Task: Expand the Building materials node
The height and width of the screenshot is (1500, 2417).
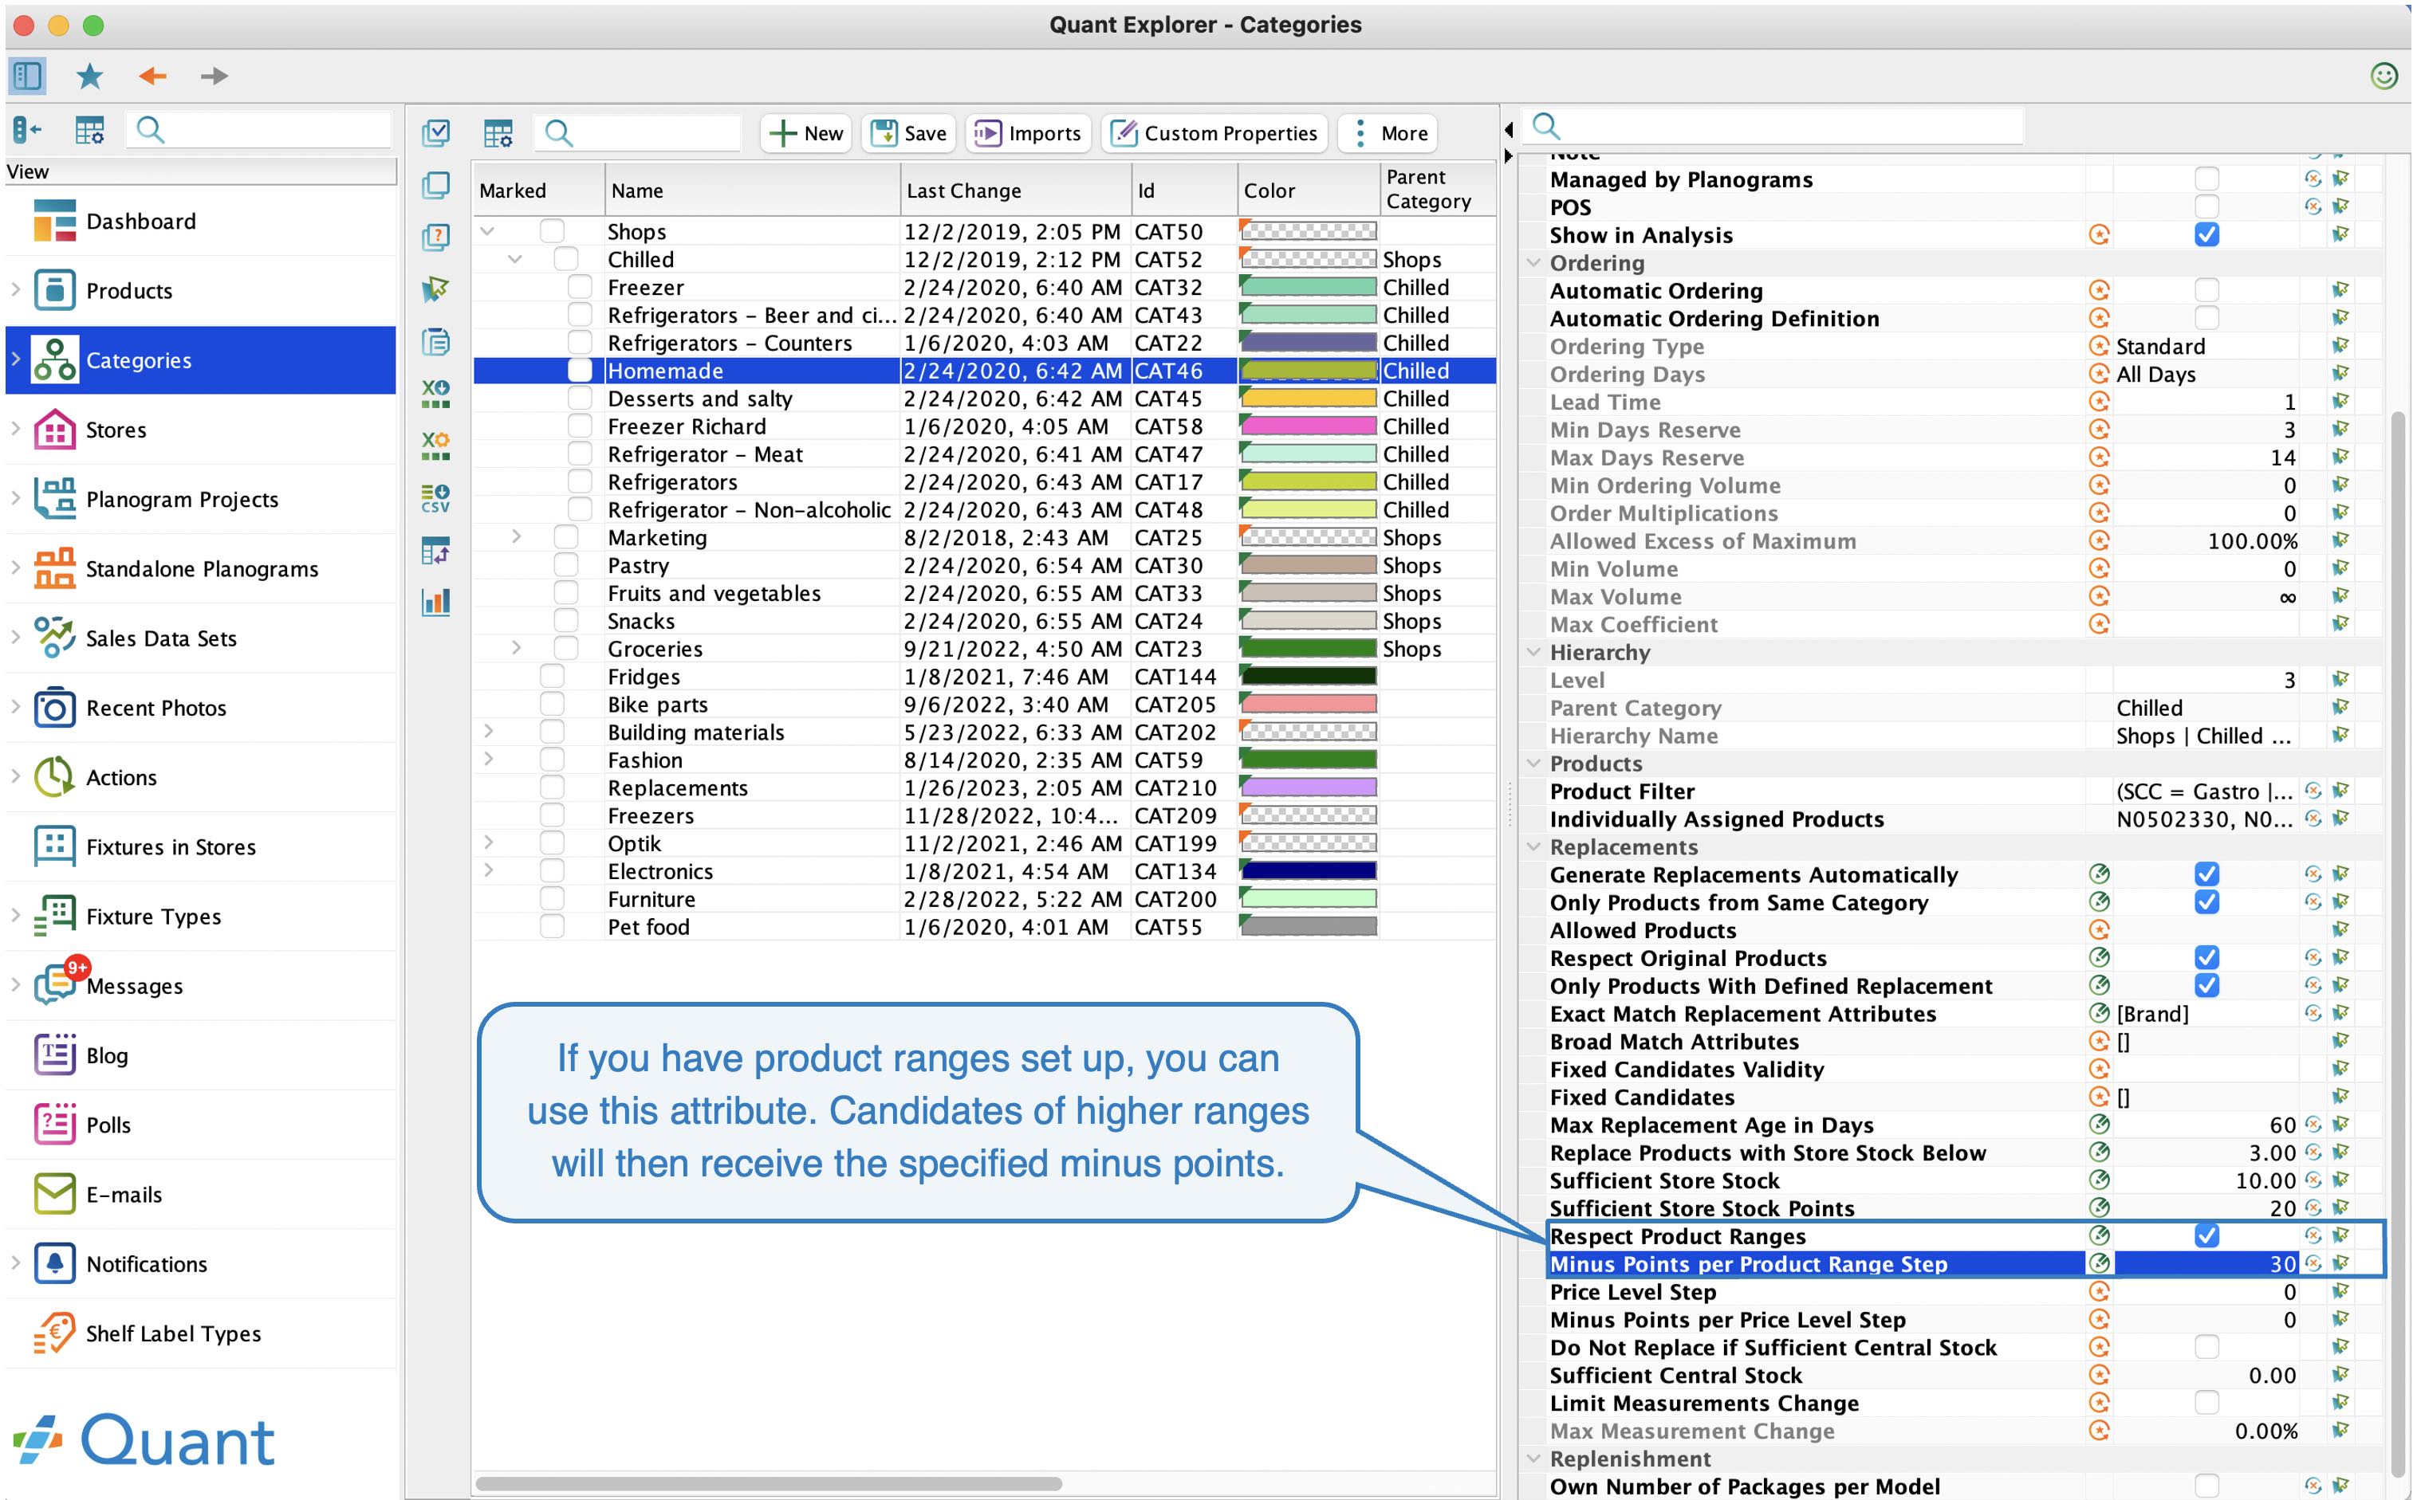Action: [x=488, y=731]
